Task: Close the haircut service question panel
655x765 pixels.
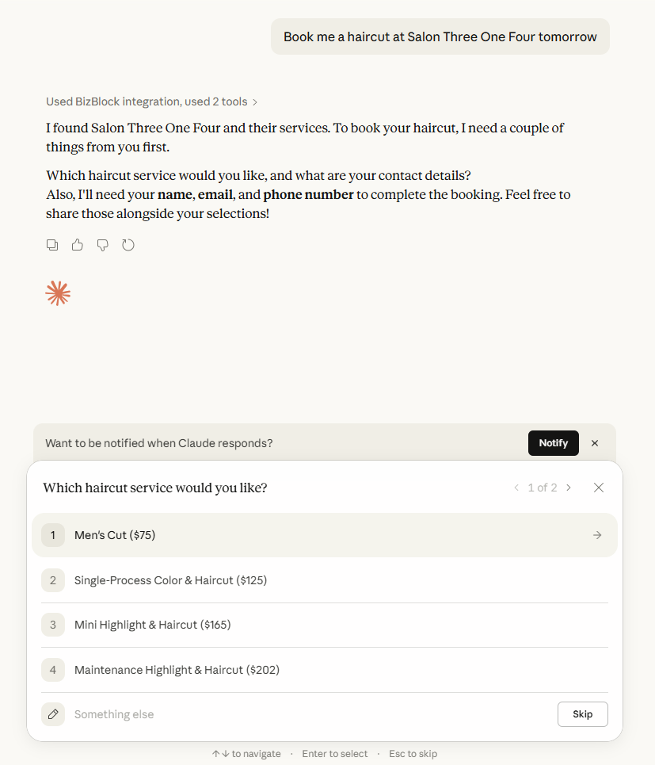Action: (599, 488)
